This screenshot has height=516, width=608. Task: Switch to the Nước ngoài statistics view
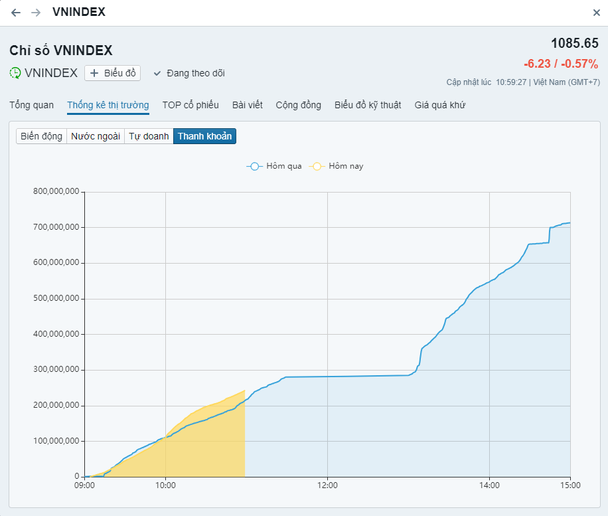click(96, 136)
